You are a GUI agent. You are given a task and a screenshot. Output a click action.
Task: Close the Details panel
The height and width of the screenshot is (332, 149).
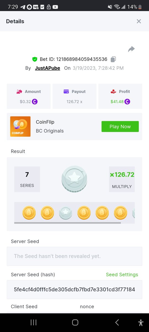(139, 21)
